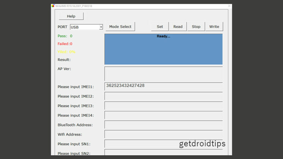Click the Result: label

coord(64,60)
